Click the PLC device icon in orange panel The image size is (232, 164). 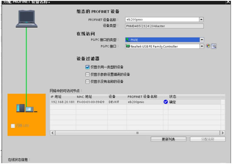[20, 108]
